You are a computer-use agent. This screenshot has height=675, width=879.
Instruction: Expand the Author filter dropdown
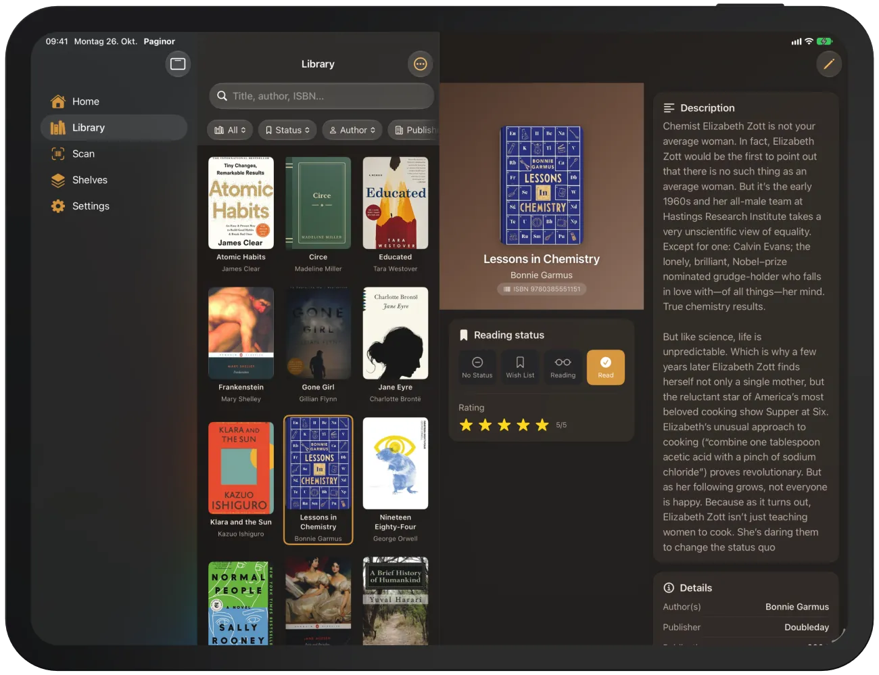point(352,130)
